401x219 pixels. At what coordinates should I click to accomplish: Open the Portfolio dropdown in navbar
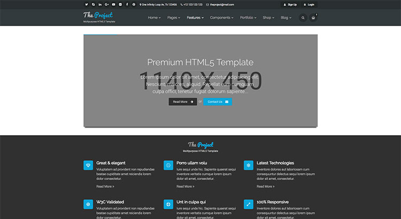[x=248, y=18]
